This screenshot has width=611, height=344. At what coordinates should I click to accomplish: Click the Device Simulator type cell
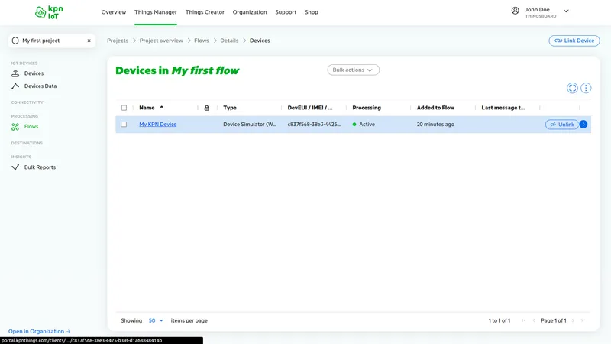250,125
